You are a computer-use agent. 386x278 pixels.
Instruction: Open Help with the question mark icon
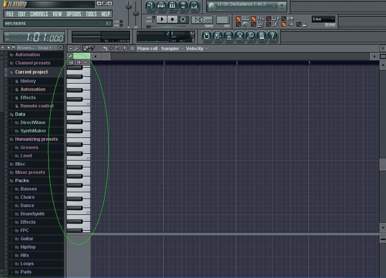click(273, 36)
